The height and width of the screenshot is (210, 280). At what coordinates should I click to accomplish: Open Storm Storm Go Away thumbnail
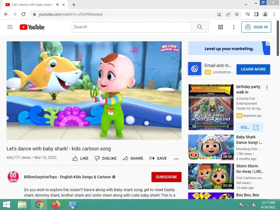tap(211, 176)
